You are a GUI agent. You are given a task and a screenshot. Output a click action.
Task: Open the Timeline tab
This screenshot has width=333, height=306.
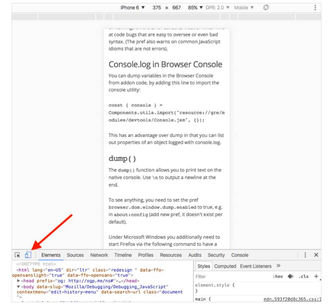pos(123,255)
